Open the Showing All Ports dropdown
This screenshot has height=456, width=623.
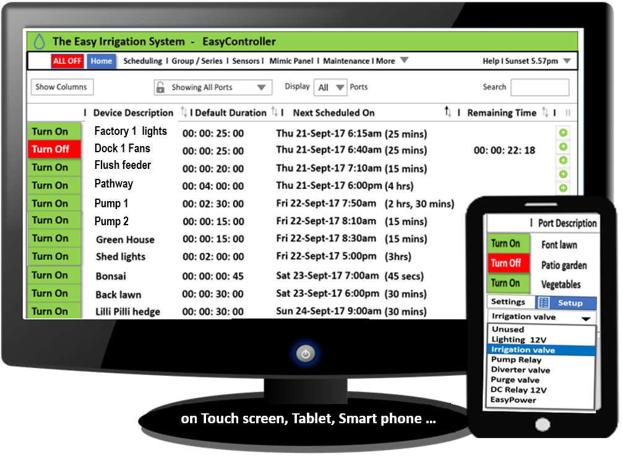coord(213,87)
